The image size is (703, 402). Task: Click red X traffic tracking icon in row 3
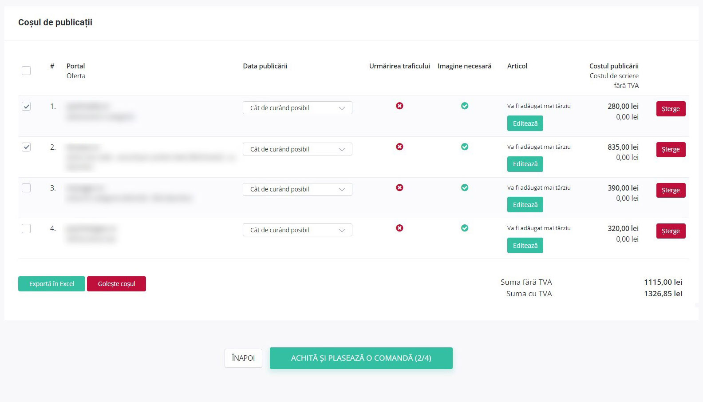click(399, 187)
